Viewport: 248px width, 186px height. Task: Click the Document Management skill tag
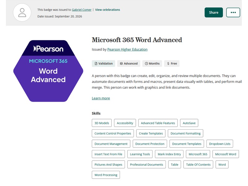(x=111, y=144)
